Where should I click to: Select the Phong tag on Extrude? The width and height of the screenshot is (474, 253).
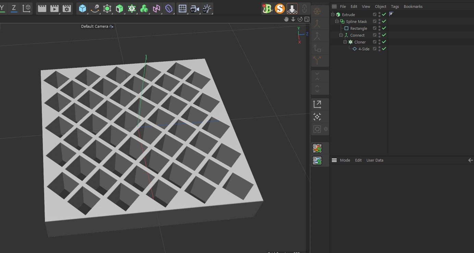coord(391,14)
